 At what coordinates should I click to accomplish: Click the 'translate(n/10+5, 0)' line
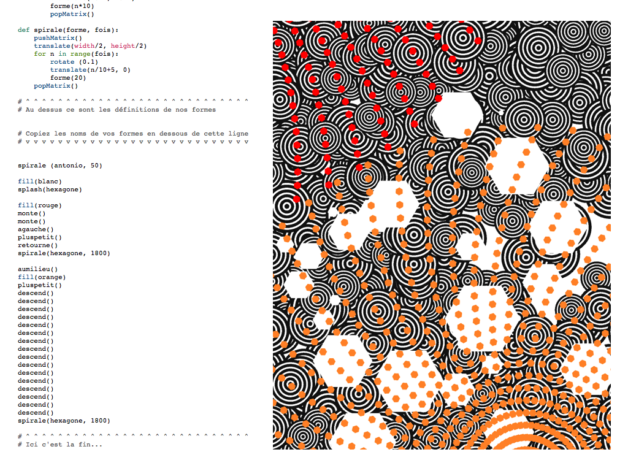tap(90, 70)
